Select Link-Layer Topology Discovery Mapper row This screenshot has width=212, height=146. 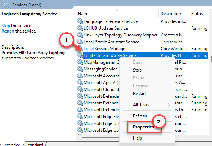pyautogui.click(x=143, y=35)
